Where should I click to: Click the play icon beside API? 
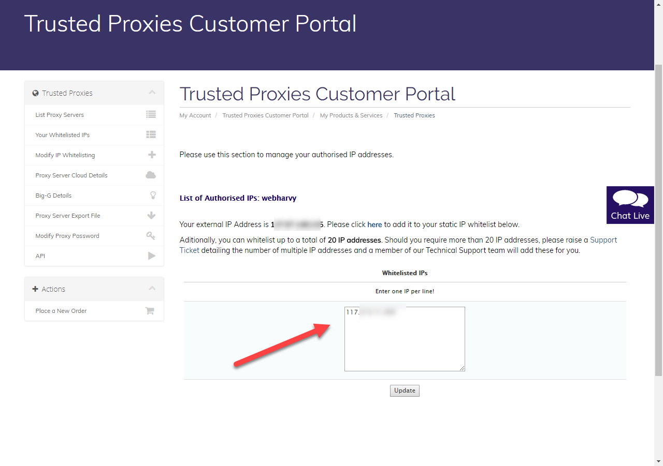[x=152, y=255]
